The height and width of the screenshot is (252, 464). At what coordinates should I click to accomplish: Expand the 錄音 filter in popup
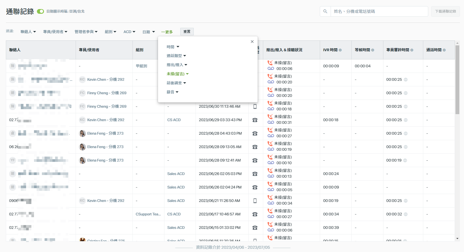(172, 92)
